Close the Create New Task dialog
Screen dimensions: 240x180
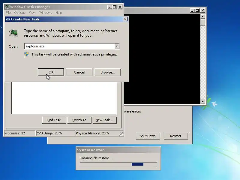(x=125, y=19)
